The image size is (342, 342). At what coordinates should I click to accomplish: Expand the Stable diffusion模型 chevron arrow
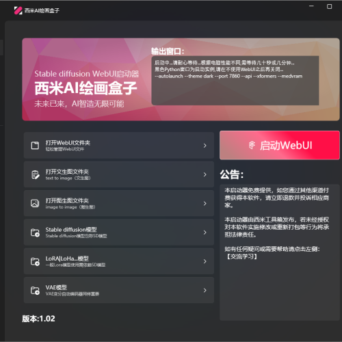click(x=205, y=233)
